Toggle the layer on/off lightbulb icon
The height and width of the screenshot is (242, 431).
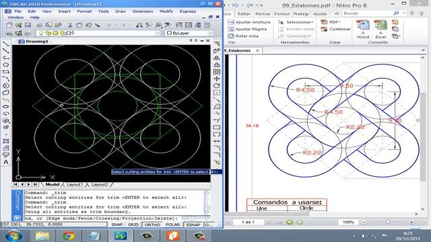coord(41,33)
